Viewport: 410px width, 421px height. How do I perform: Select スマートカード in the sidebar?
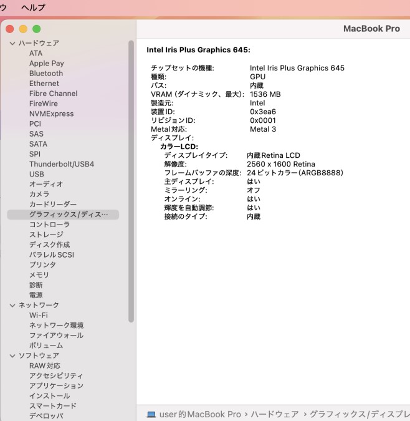pyautogui.click(x=53, y=406)
